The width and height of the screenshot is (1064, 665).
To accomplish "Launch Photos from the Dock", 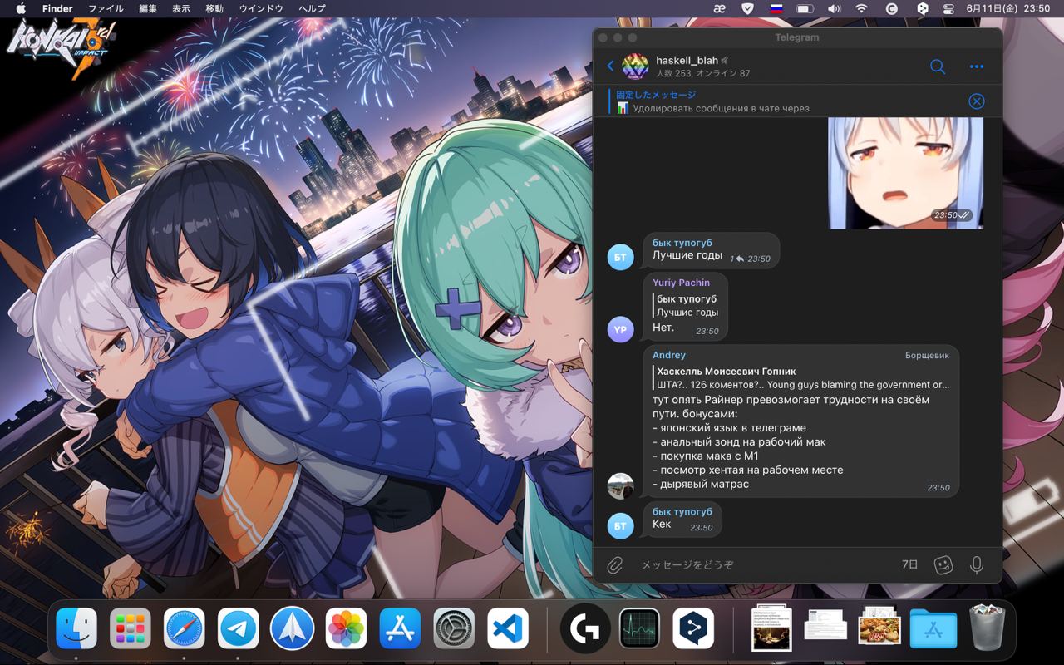I will tap(347, 628).
